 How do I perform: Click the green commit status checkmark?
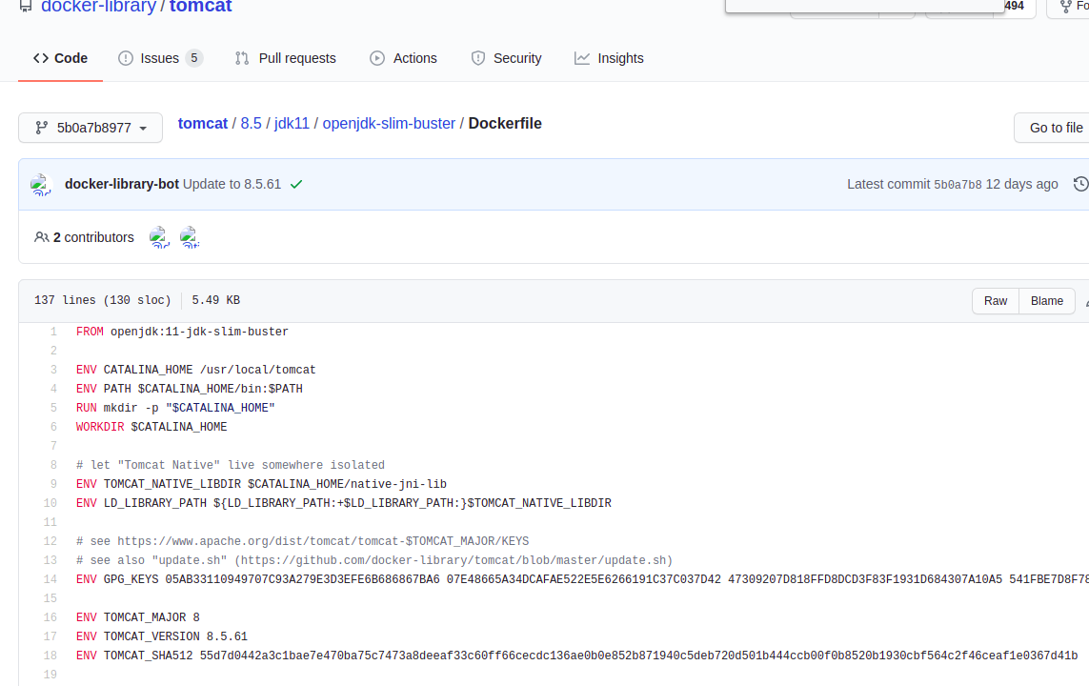[x=296, y=185]
